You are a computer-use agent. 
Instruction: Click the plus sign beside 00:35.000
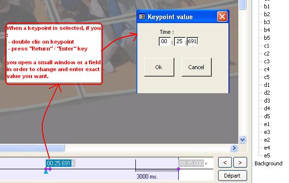tap(206, 163)
